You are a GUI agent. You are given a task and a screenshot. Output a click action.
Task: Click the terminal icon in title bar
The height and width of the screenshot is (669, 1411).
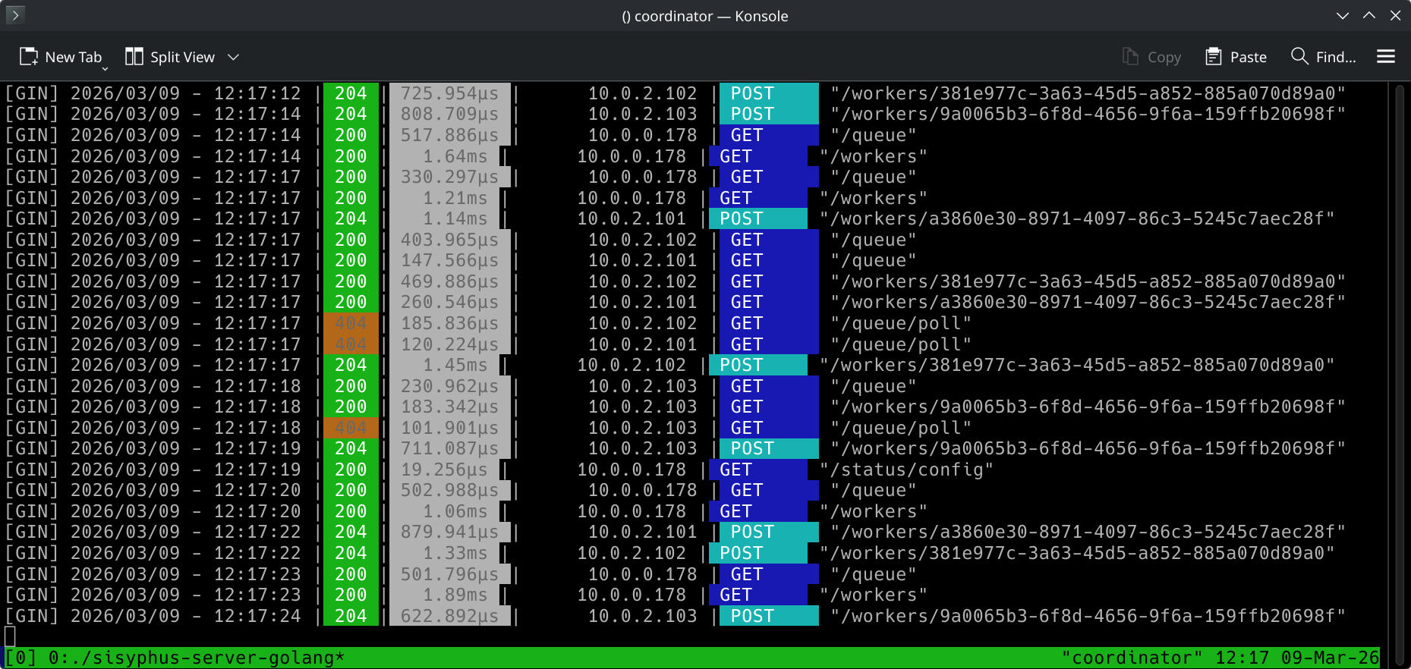coord(15,15)
